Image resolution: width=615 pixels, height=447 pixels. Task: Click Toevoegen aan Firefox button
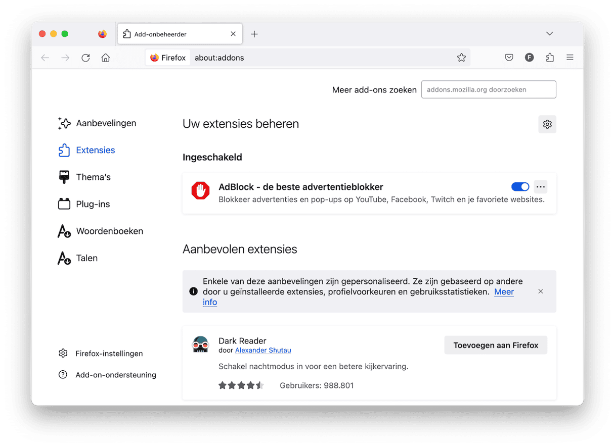pyautogui.click(x=496, y=345)
